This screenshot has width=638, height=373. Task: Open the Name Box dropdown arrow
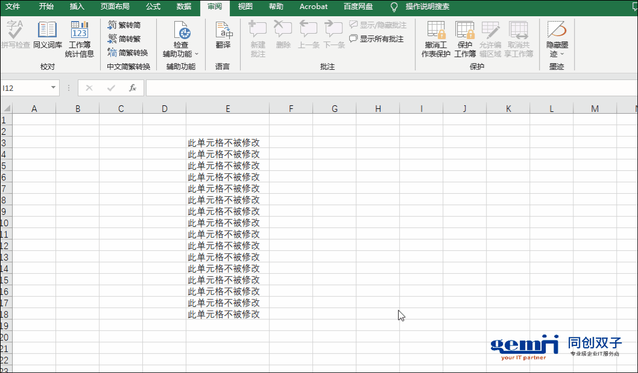53,88
